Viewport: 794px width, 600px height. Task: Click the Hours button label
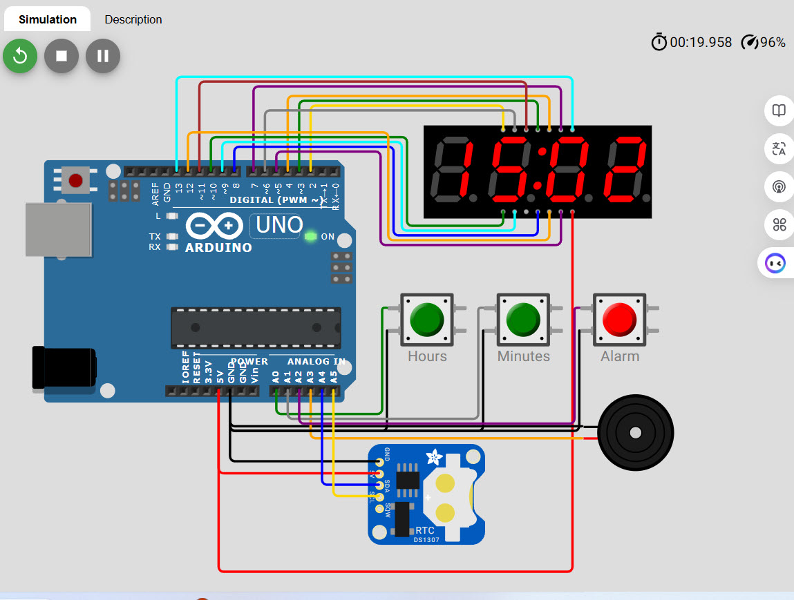[427, 356]
